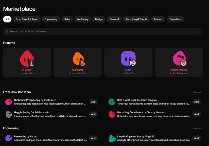
Task: Click the red Recruiting Coordinator bot icon
Action: pos(112,114)
